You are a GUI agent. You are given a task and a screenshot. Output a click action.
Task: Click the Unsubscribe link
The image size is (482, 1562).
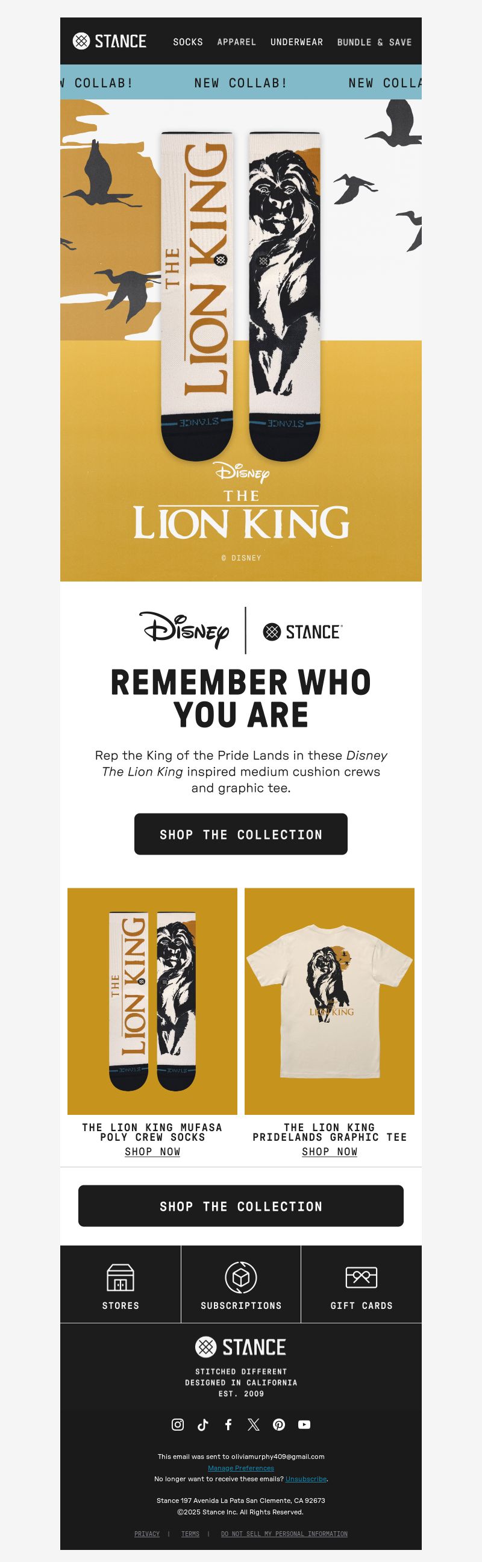306,1478
